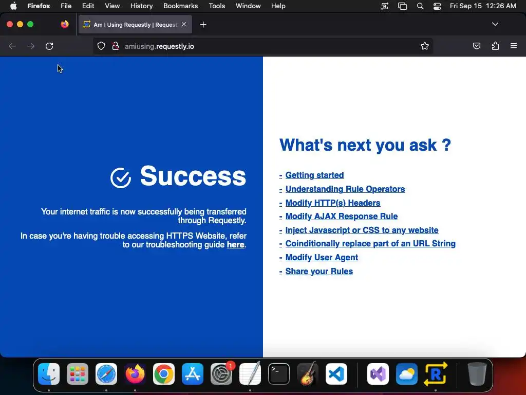Open Visual Studio from the Dock
Image resolution: width=526 pixels, height=395 pixels.
[x=378, y=374]
